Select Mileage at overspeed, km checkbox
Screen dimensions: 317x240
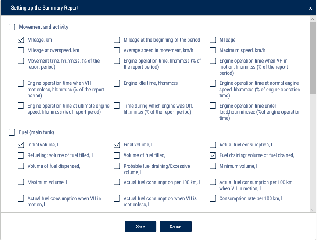[21, 50]
